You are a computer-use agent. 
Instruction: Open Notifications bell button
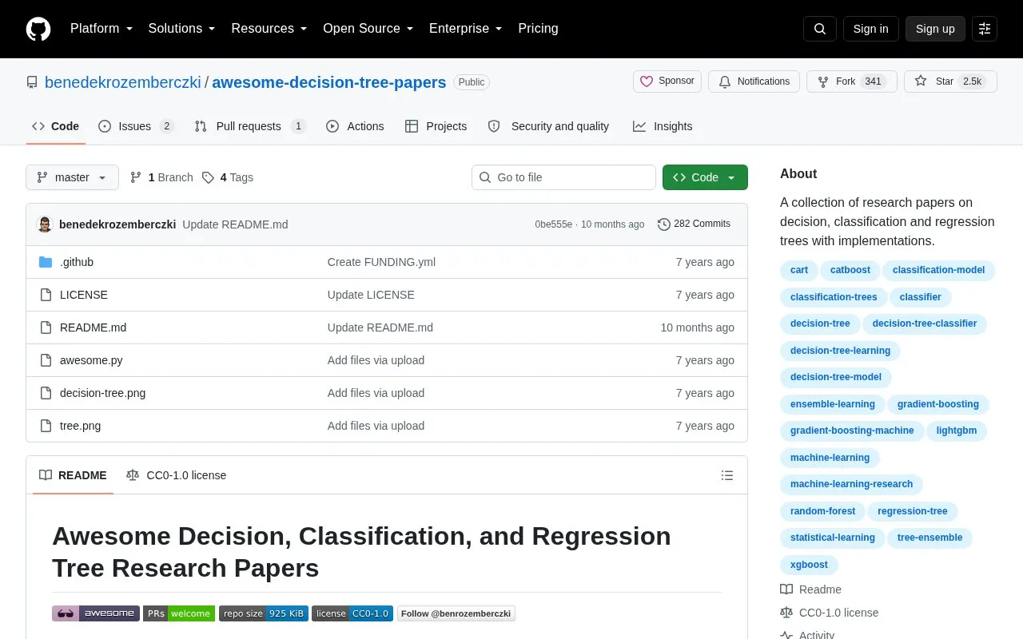(754, 81)
